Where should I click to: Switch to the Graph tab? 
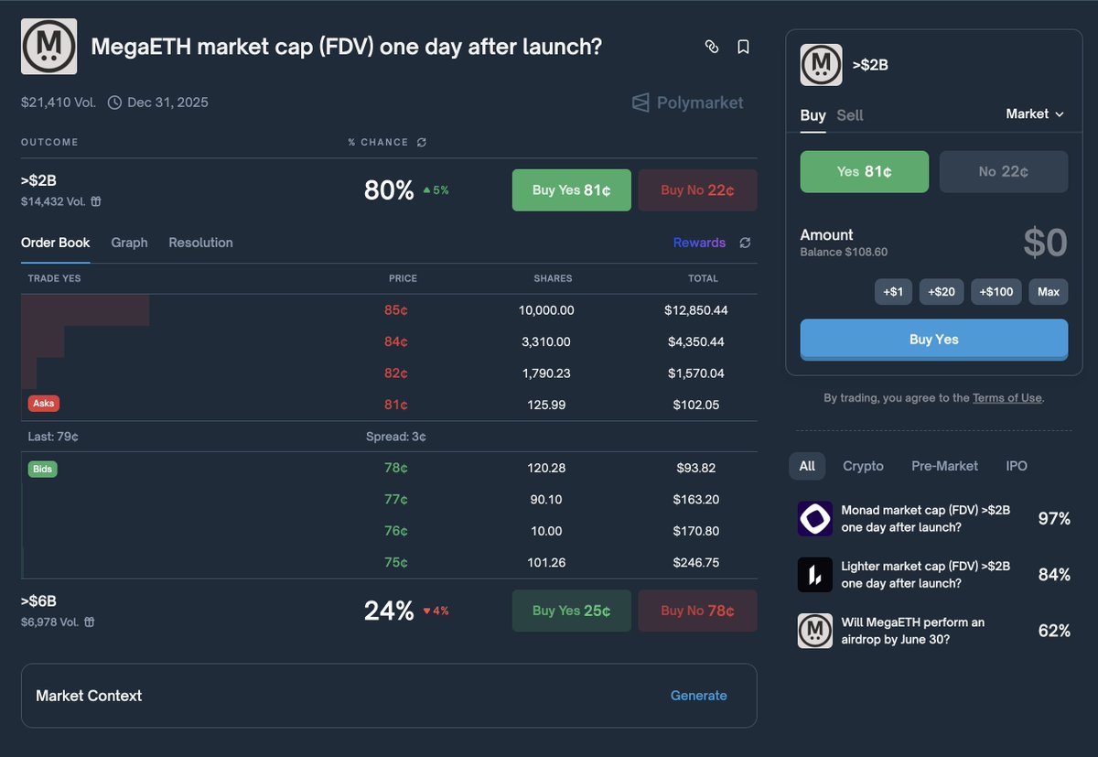[x=129, y=243]
